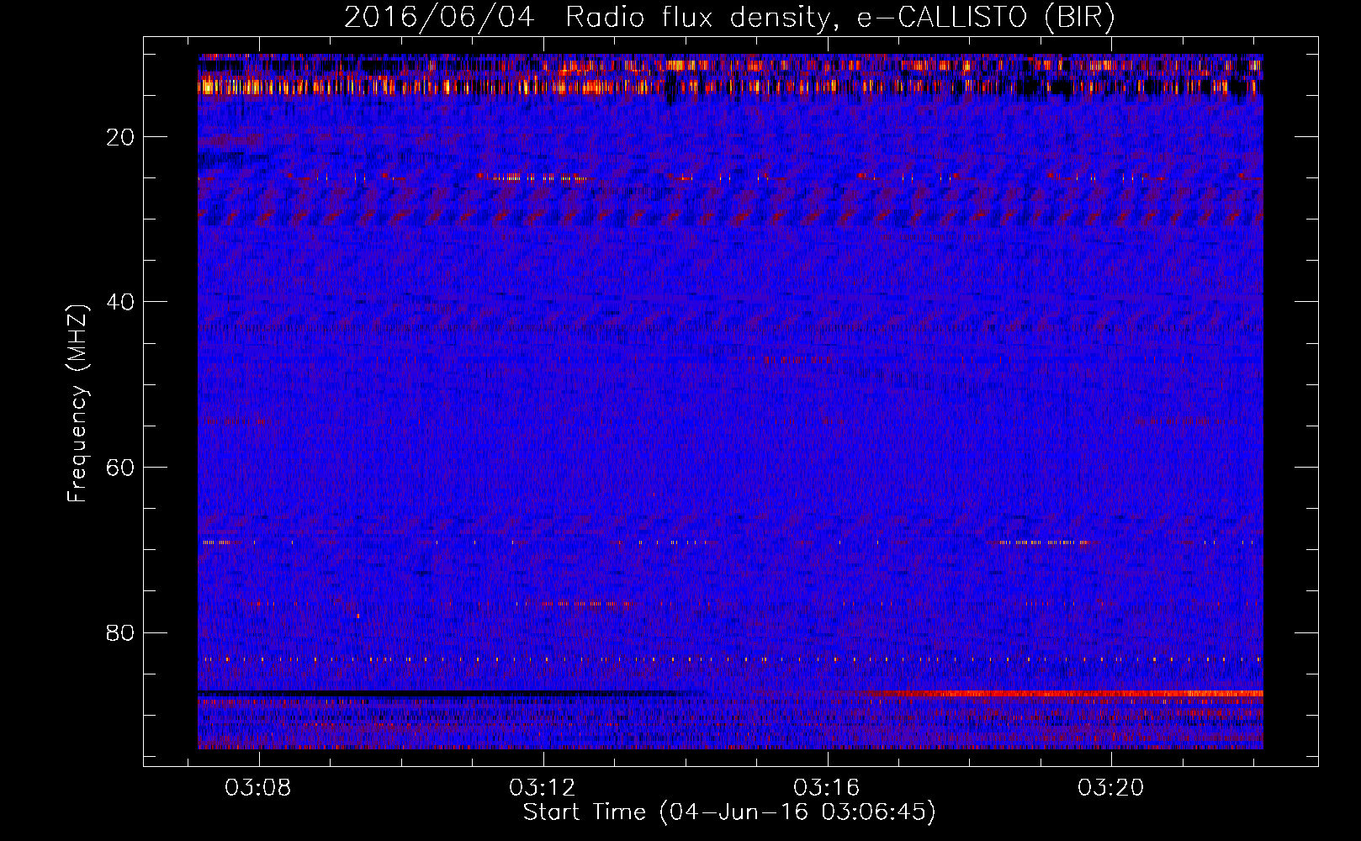Click the 40 MHz frequency tick label

(121, 302)
